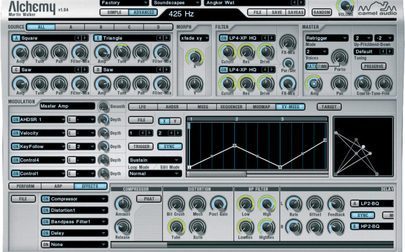Click the XY pad display
Image resolution: width=405 pixels, height=252 pixels.
363,147
